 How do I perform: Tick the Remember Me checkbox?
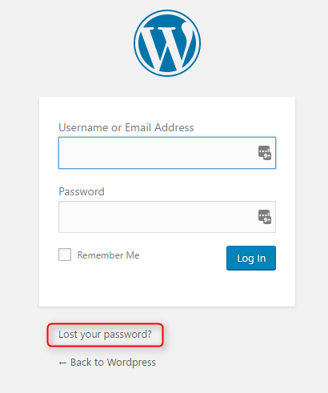(65, 255)
